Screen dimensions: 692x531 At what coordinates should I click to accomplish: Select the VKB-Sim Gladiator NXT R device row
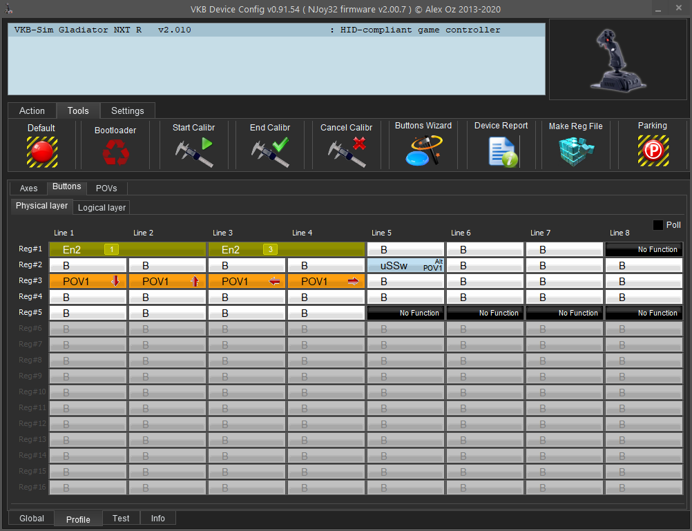pos(276,30)
